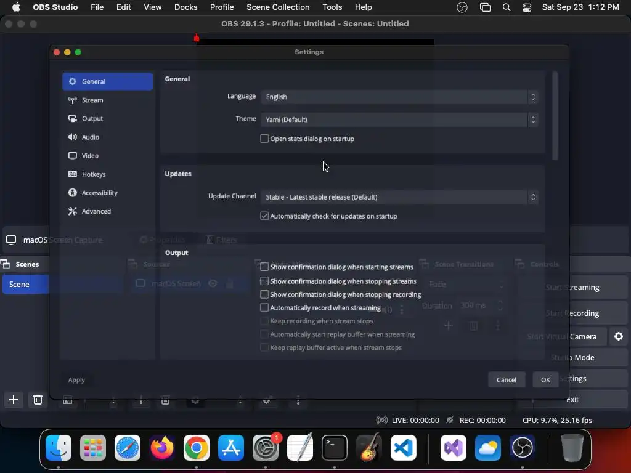Click the Cancel button in Settings
This screenshot has width=631, height=473.
pos(507,379)
